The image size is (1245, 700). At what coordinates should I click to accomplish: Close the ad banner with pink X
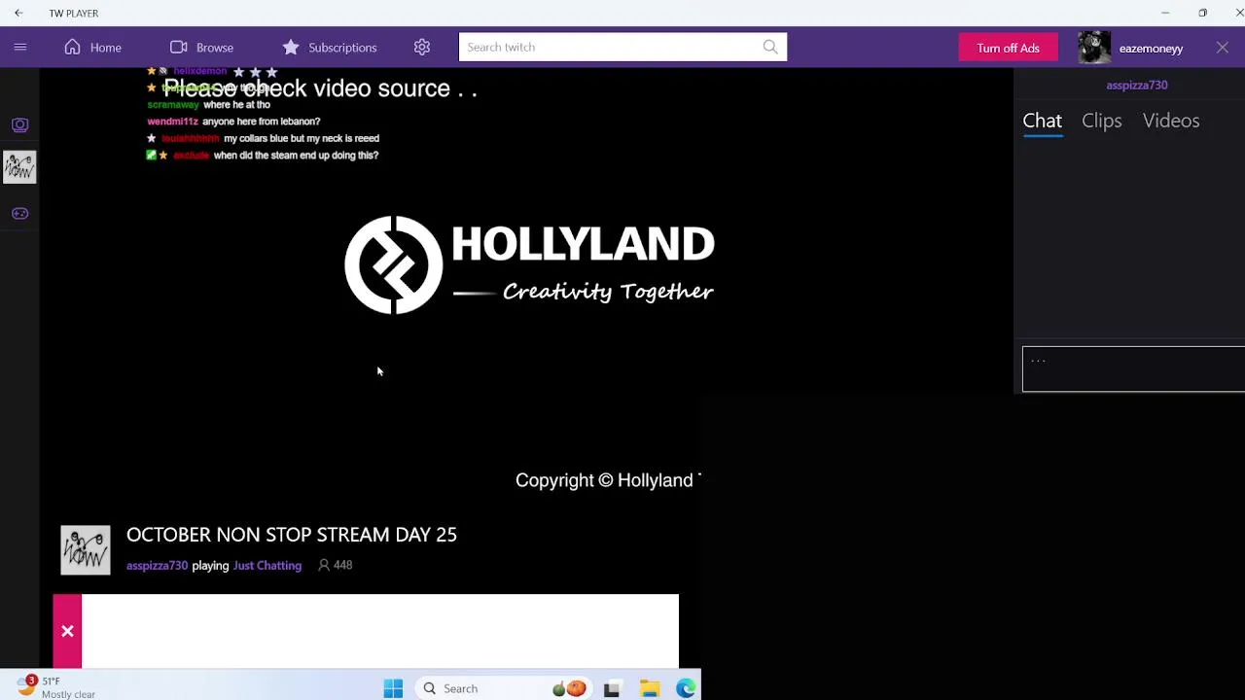click(x=67, y=632)
